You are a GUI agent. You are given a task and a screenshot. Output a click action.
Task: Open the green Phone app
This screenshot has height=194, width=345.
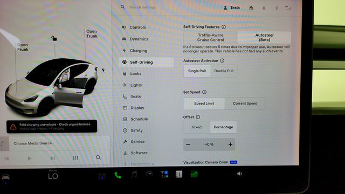click(x=118, y=175)
